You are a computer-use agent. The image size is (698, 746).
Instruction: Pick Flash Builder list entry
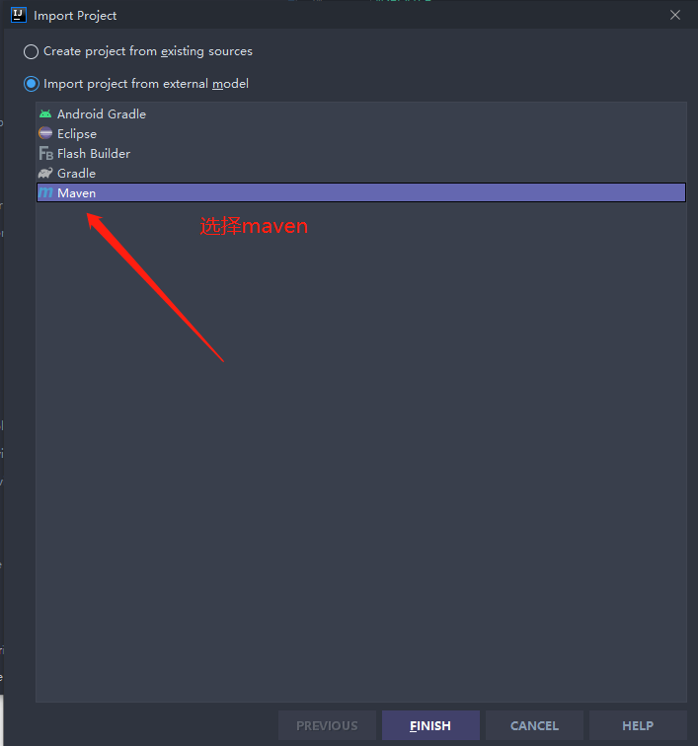click(x=361, y=154)
